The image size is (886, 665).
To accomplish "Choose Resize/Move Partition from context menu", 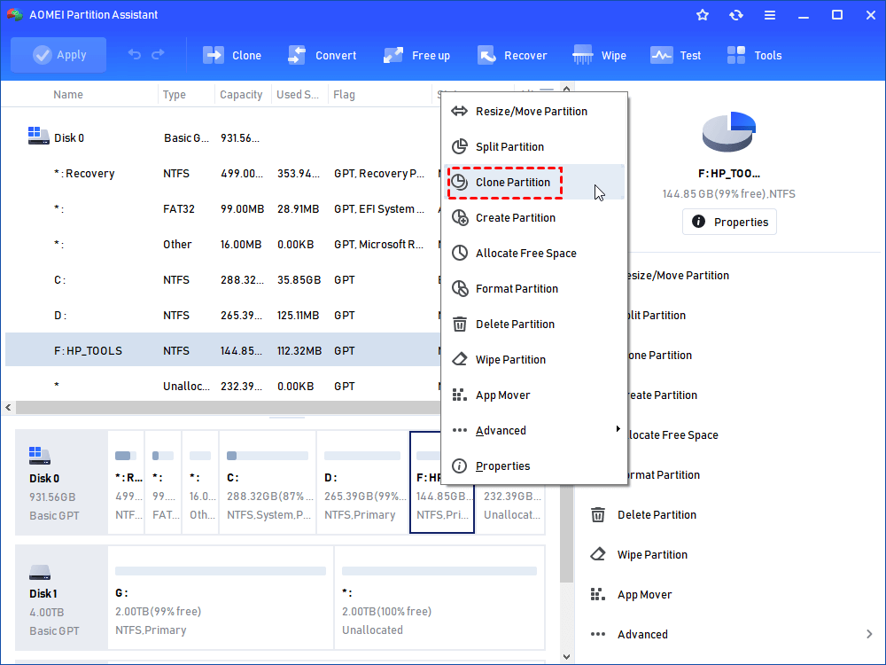I will coord(534,112).
